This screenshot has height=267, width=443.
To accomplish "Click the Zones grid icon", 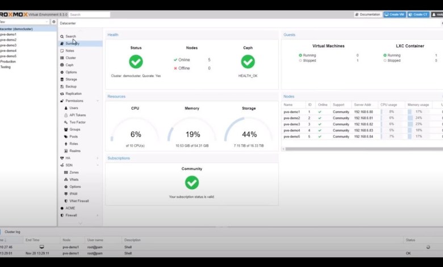I will coord(66,172).
